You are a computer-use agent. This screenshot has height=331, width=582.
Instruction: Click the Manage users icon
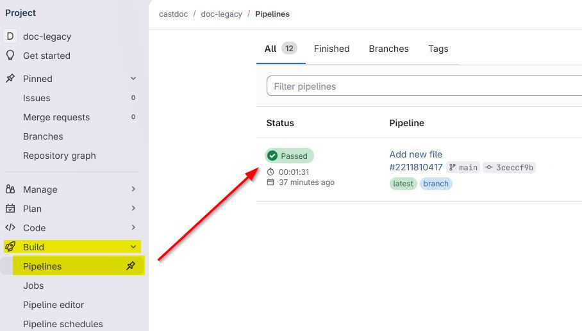(10, 190)
